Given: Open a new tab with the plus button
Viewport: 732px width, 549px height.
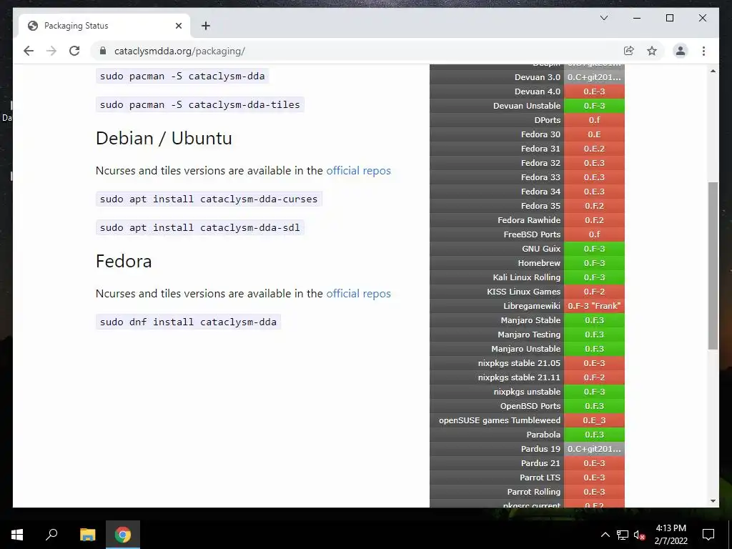Looking at the screenshot, I should point(205,26).
